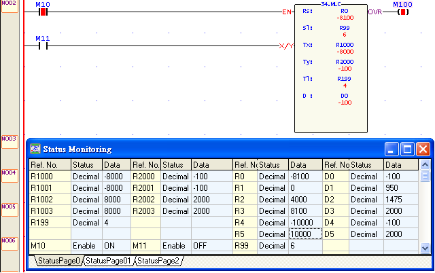Minimize the Status Monitoring window
Viewport: 435px width, 273px height.
click(x=391, y=149)
